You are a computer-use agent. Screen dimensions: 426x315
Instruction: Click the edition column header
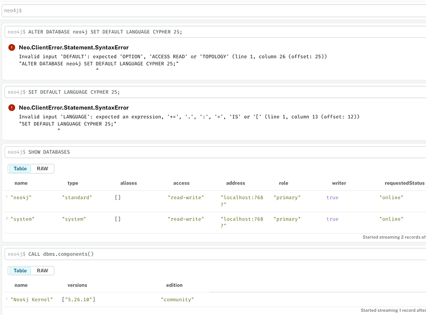(x=174, y=285)
